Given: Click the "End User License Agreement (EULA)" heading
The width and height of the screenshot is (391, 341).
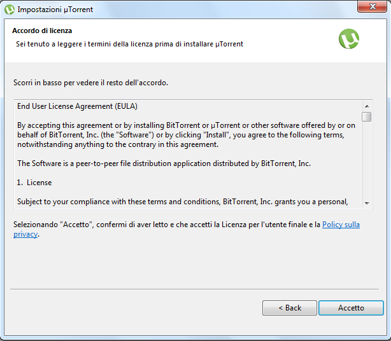Looking at the screenshot, I should (77, 106).
